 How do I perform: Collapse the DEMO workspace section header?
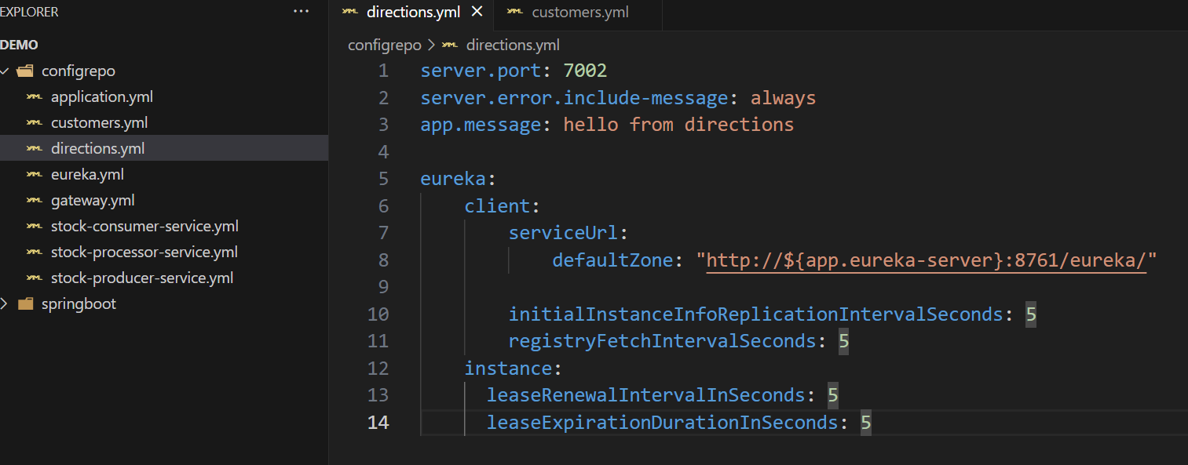(19, 45)
